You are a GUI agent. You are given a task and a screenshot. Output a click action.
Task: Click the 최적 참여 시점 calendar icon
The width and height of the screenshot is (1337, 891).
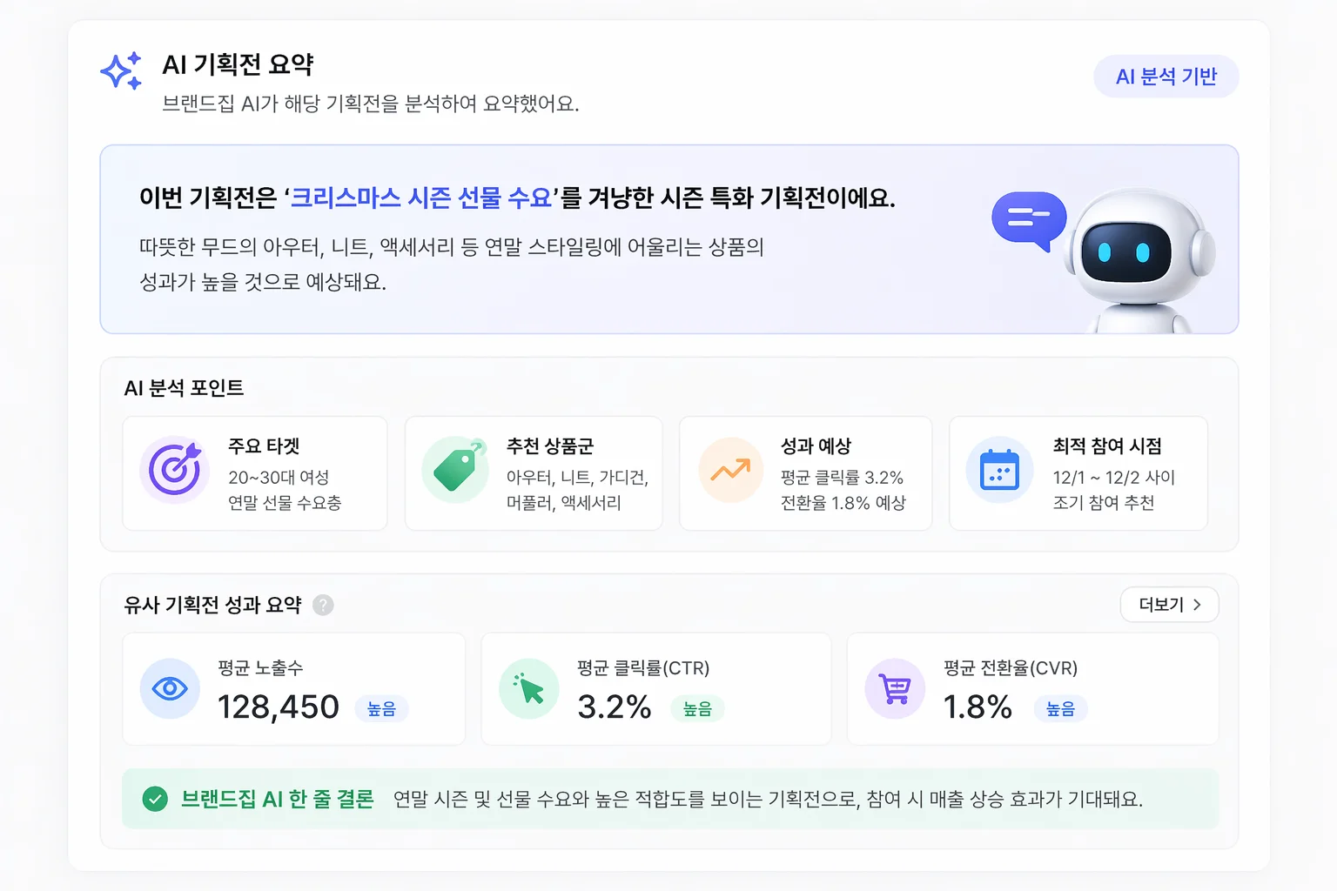999,471
